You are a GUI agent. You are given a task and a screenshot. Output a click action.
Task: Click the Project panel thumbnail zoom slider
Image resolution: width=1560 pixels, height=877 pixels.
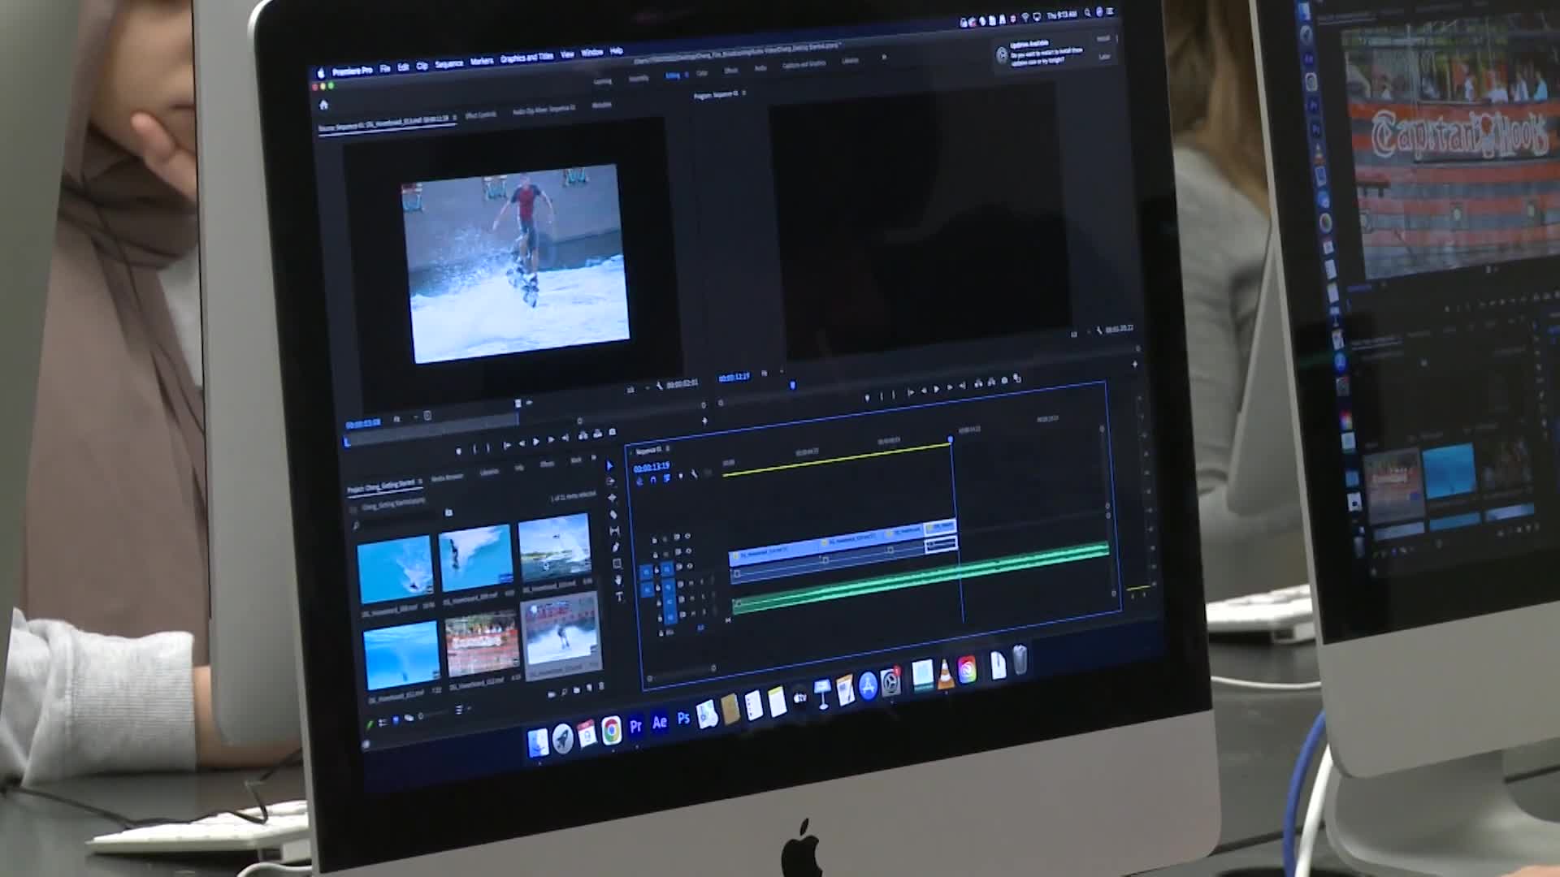click(x=435, y=714)
